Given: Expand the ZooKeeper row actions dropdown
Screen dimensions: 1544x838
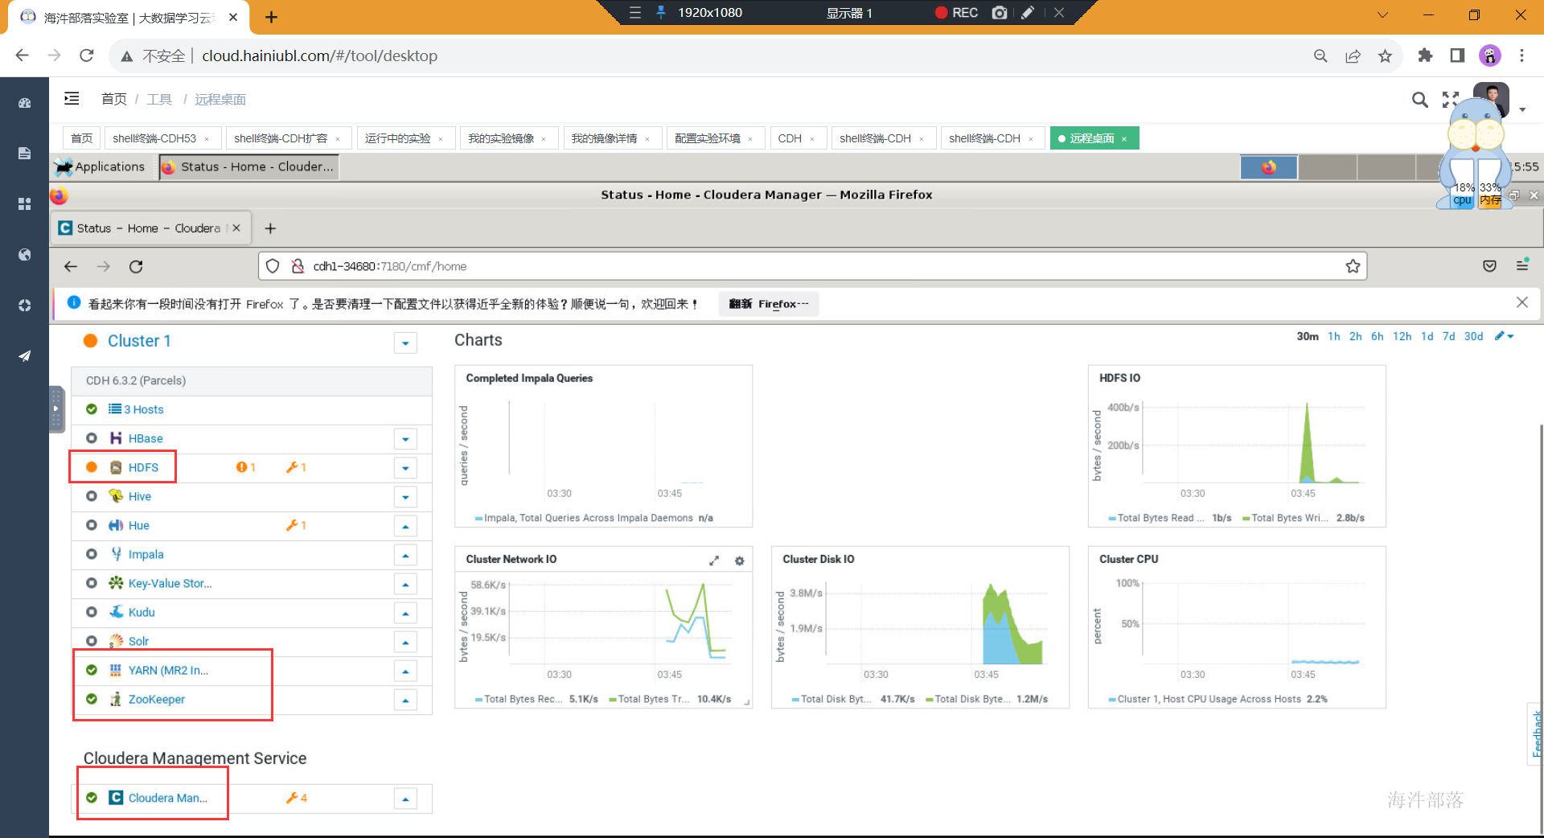Looking at the screenshot, I should pyautogui.click(x=405, y=700).
